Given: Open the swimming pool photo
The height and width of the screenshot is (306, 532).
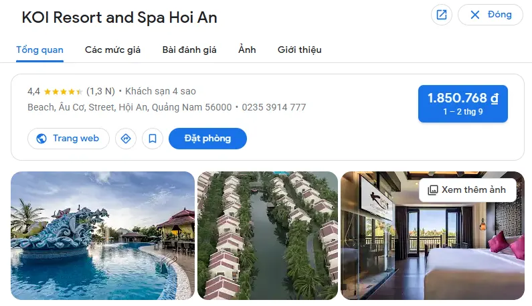Looking at the screenshot, I should click(x=103, y=235).
